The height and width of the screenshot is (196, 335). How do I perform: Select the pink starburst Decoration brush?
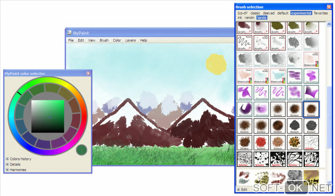coord(261,109)
